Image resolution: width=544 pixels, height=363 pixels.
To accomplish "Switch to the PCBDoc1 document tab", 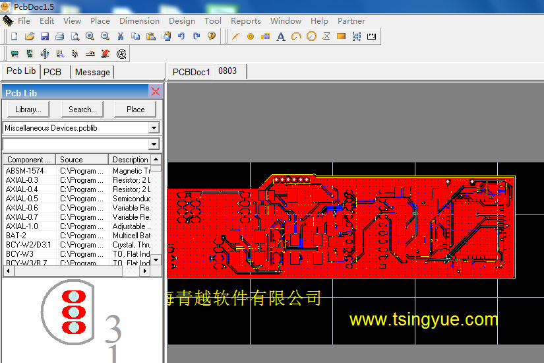I will tap(191, 72).
